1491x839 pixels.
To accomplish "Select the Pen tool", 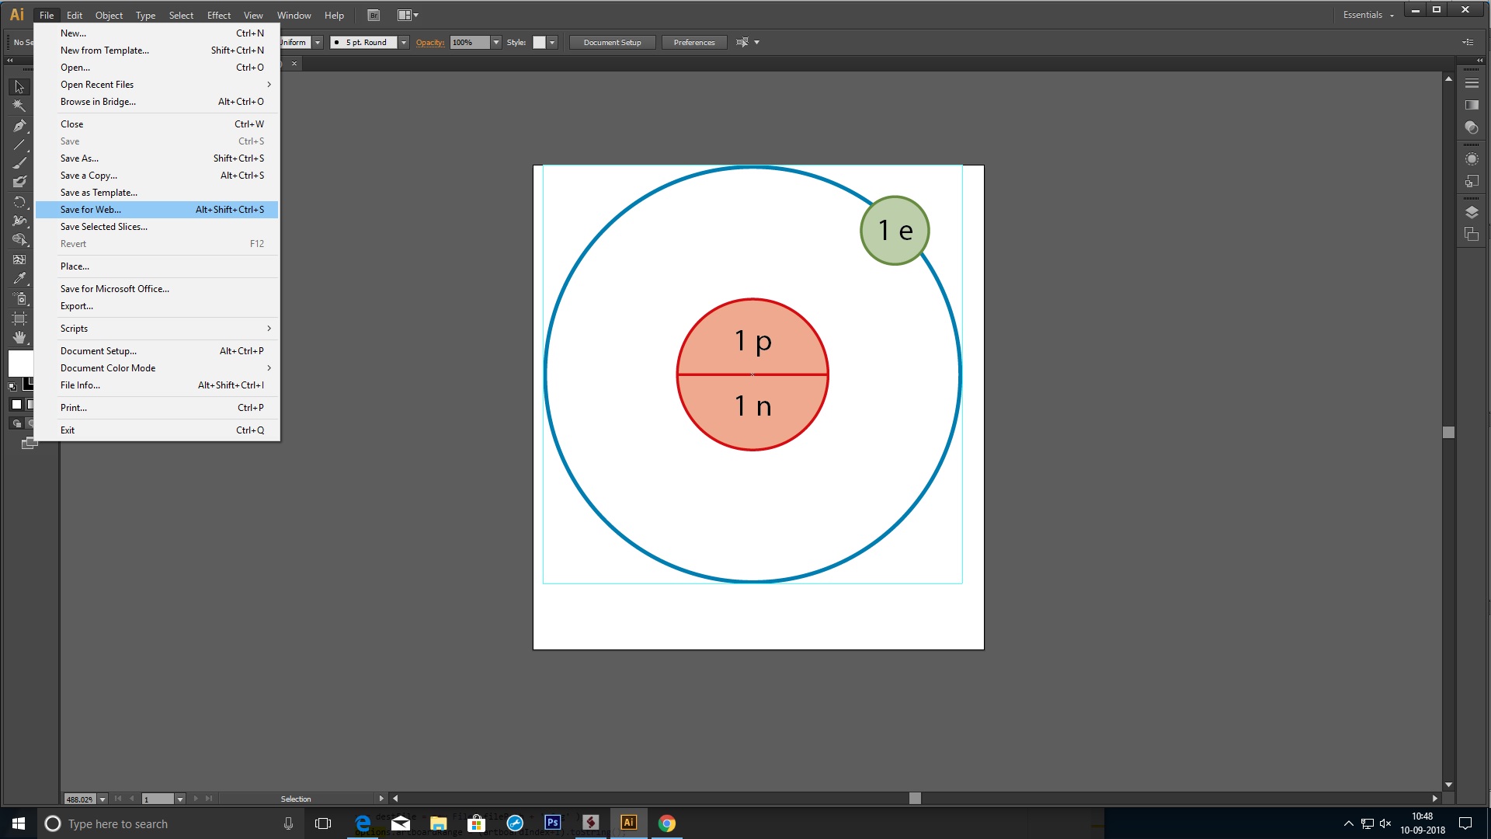I will coord(19,125).
